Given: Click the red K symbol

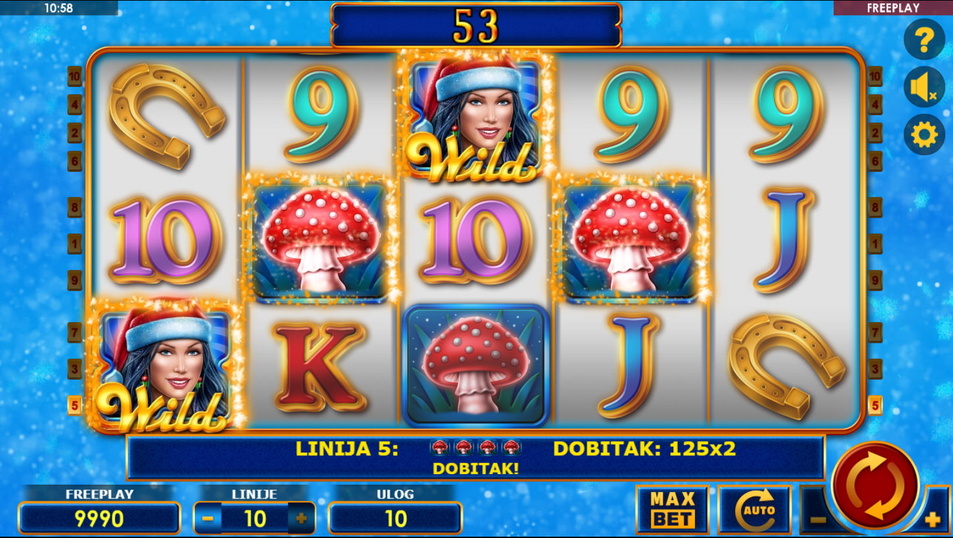Looking at the screenshot, I should [321, 366].
